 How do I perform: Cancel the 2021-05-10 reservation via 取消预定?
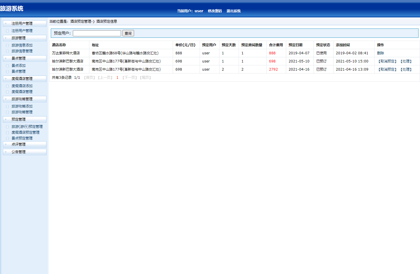click(387, 61)
